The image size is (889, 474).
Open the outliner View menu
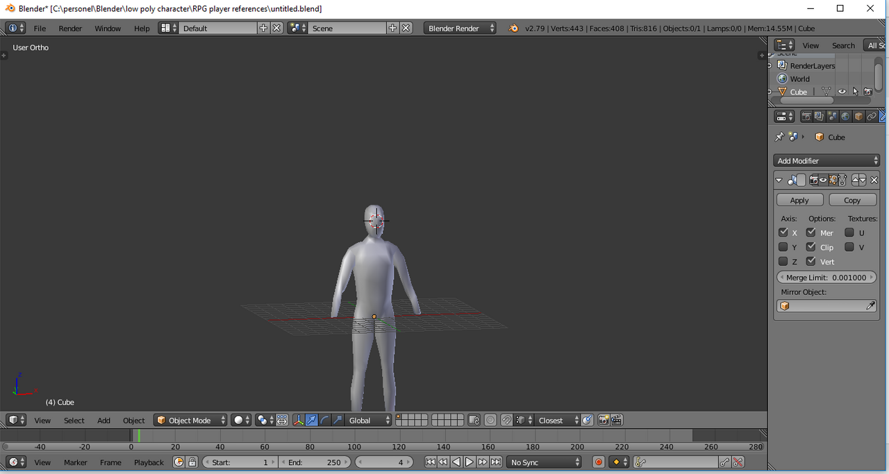(x=811, y=45)
